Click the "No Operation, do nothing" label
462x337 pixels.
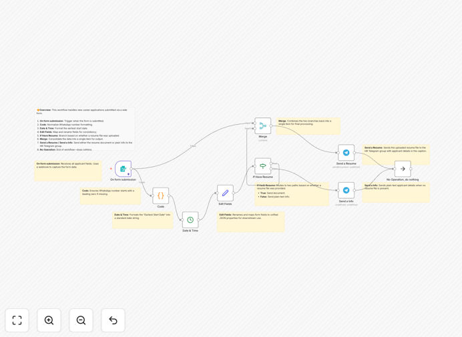pyautogui.click(x=403, y=180)
